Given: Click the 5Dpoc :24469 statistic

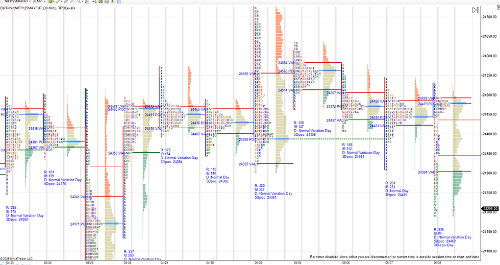Looking at the screenshot, I should pyautogui.click(x=445, y=241).
